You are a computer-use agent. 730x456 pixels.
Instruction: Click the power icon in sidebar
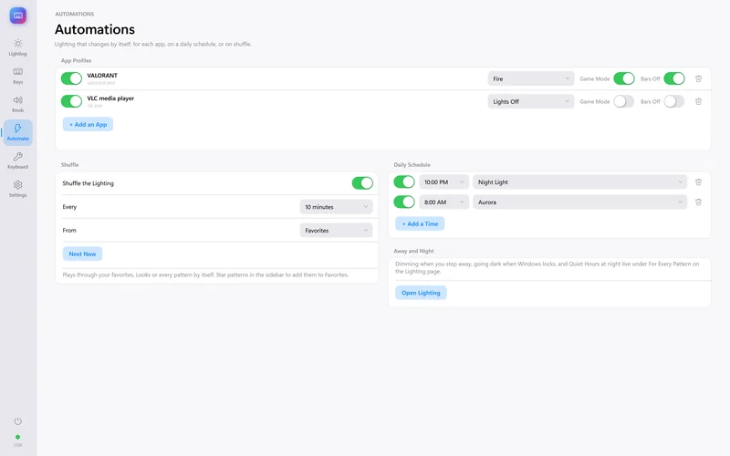click(17, 421)
